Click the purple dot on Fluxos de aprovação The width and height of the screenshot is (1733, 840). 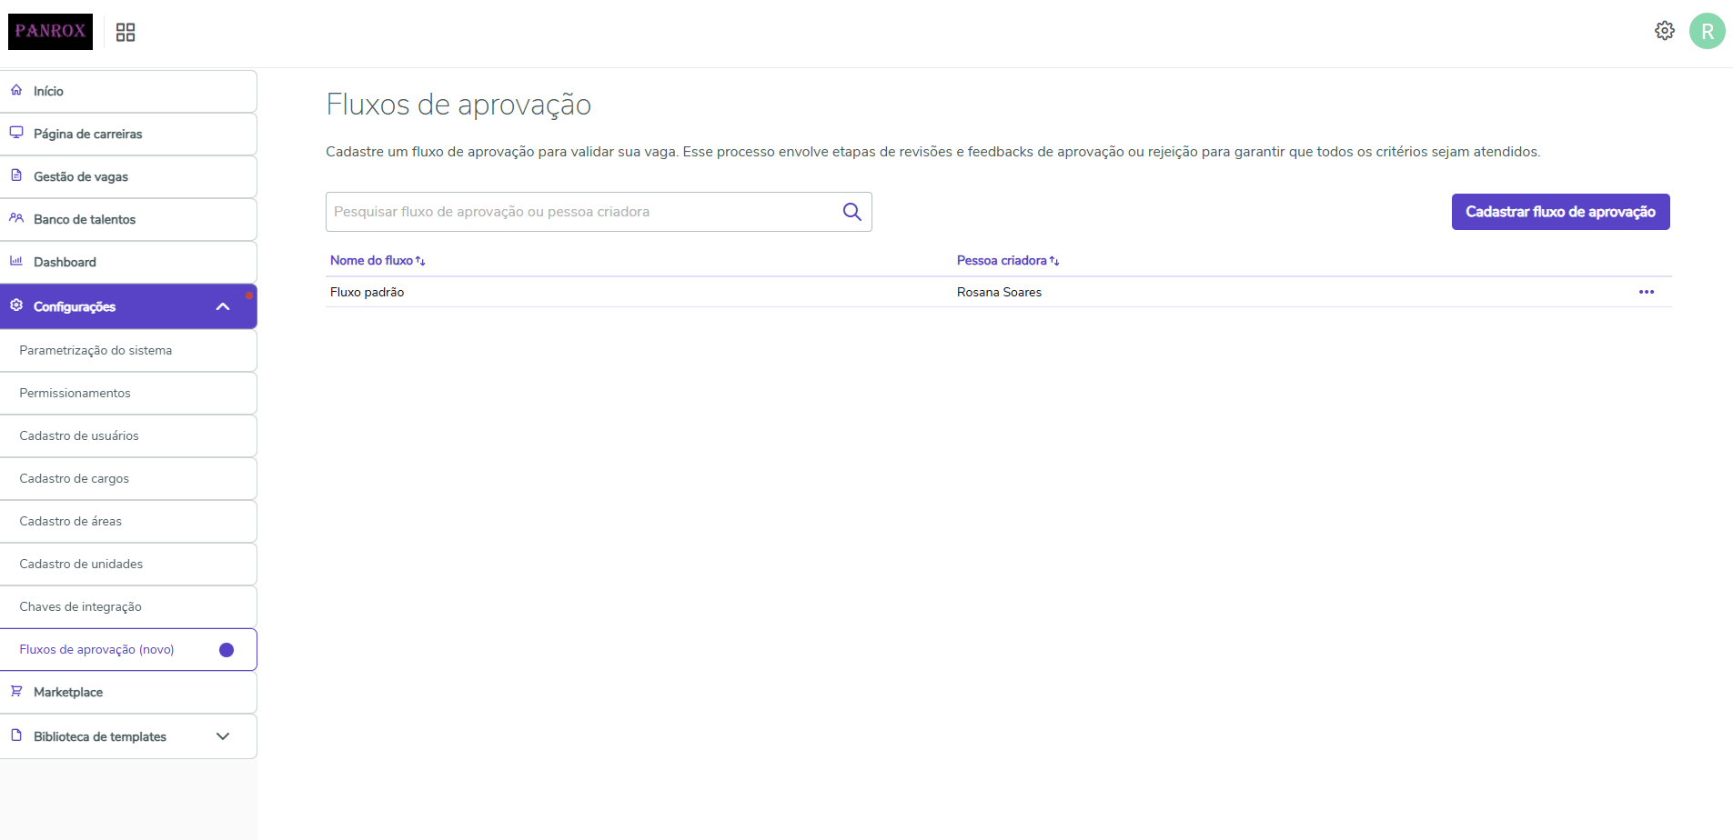[x=227, y=650]
